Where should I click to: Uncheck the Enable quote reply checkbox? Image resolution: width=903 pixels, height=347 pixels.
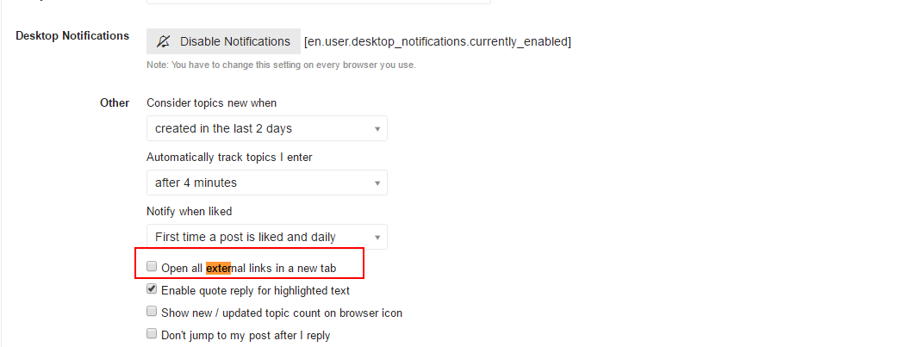pyautogui.click(x=152, y=288)
